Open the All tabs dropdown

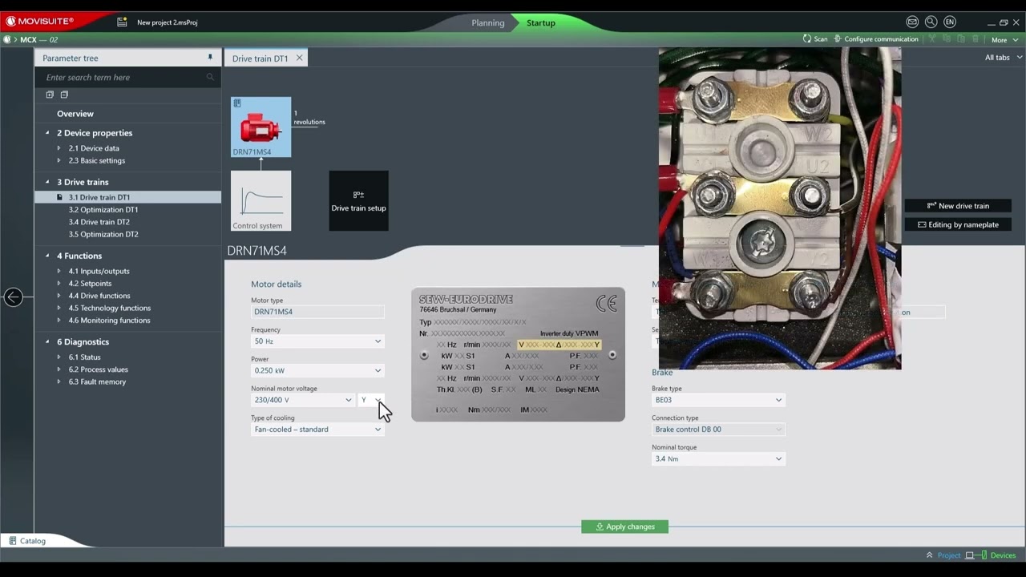click(1004, 58)
